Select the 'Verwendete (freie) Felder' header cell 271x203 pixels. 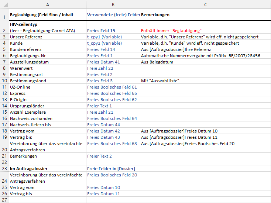tap(113, 15)
